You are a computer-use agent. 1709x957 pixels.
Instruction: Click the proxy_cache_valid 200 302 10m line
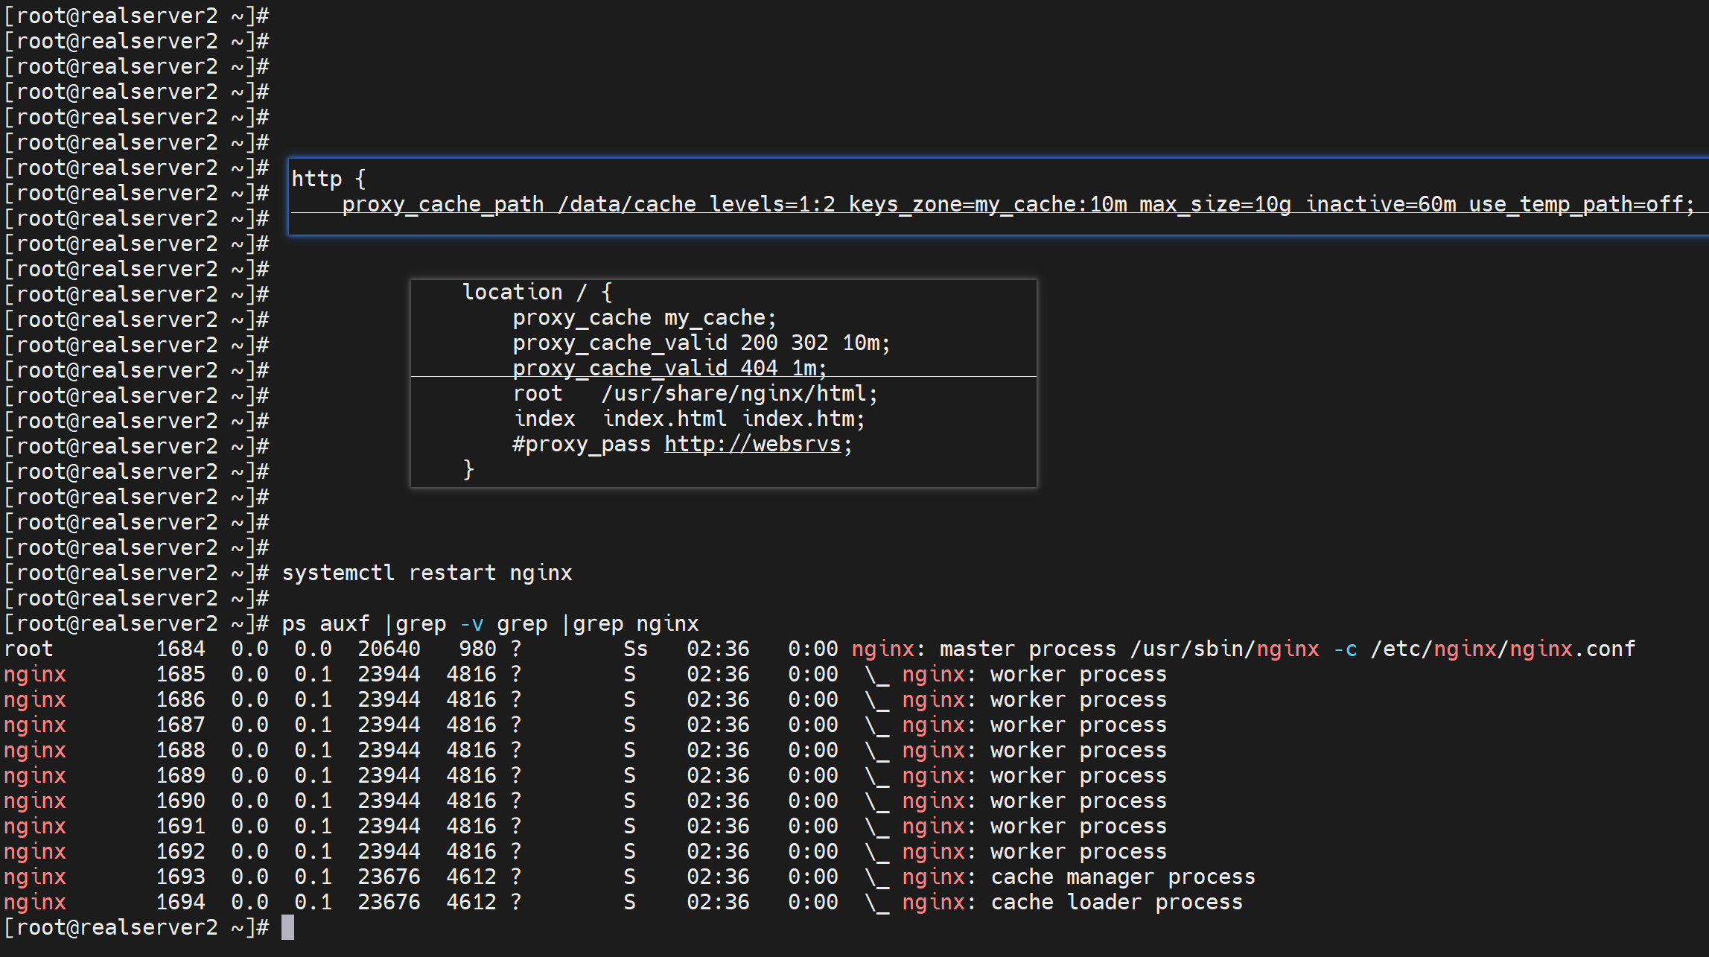click(701, 343)
